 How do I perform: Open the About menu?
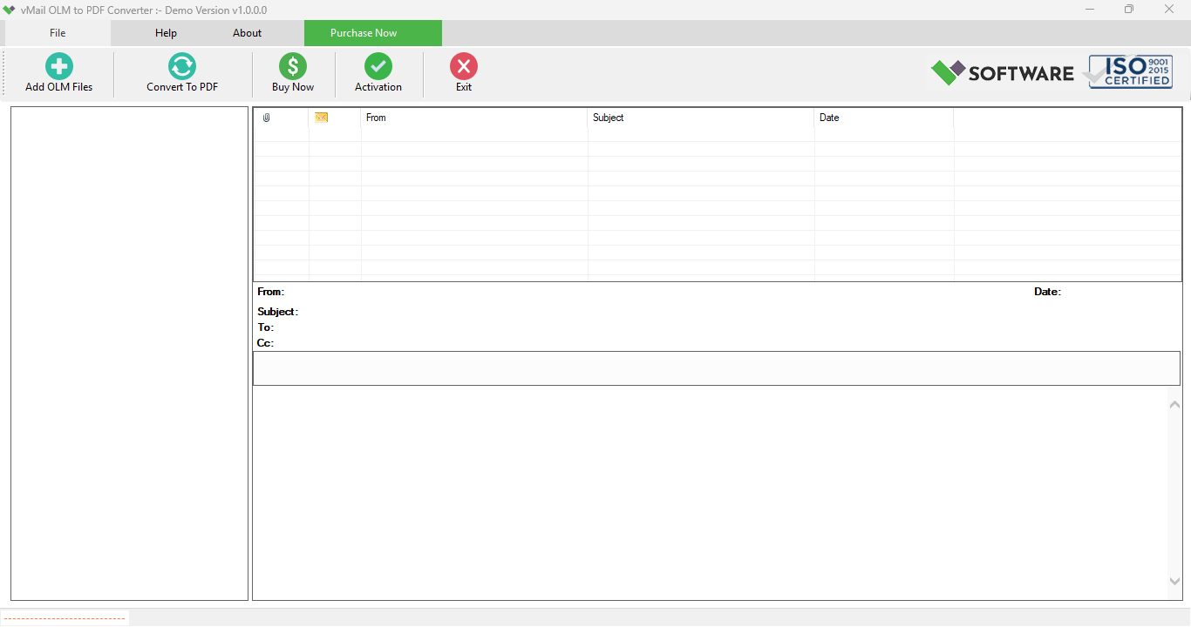247,32
